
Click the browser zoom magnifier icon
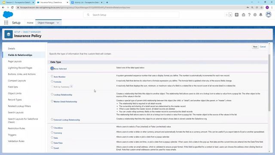(252, 8)
